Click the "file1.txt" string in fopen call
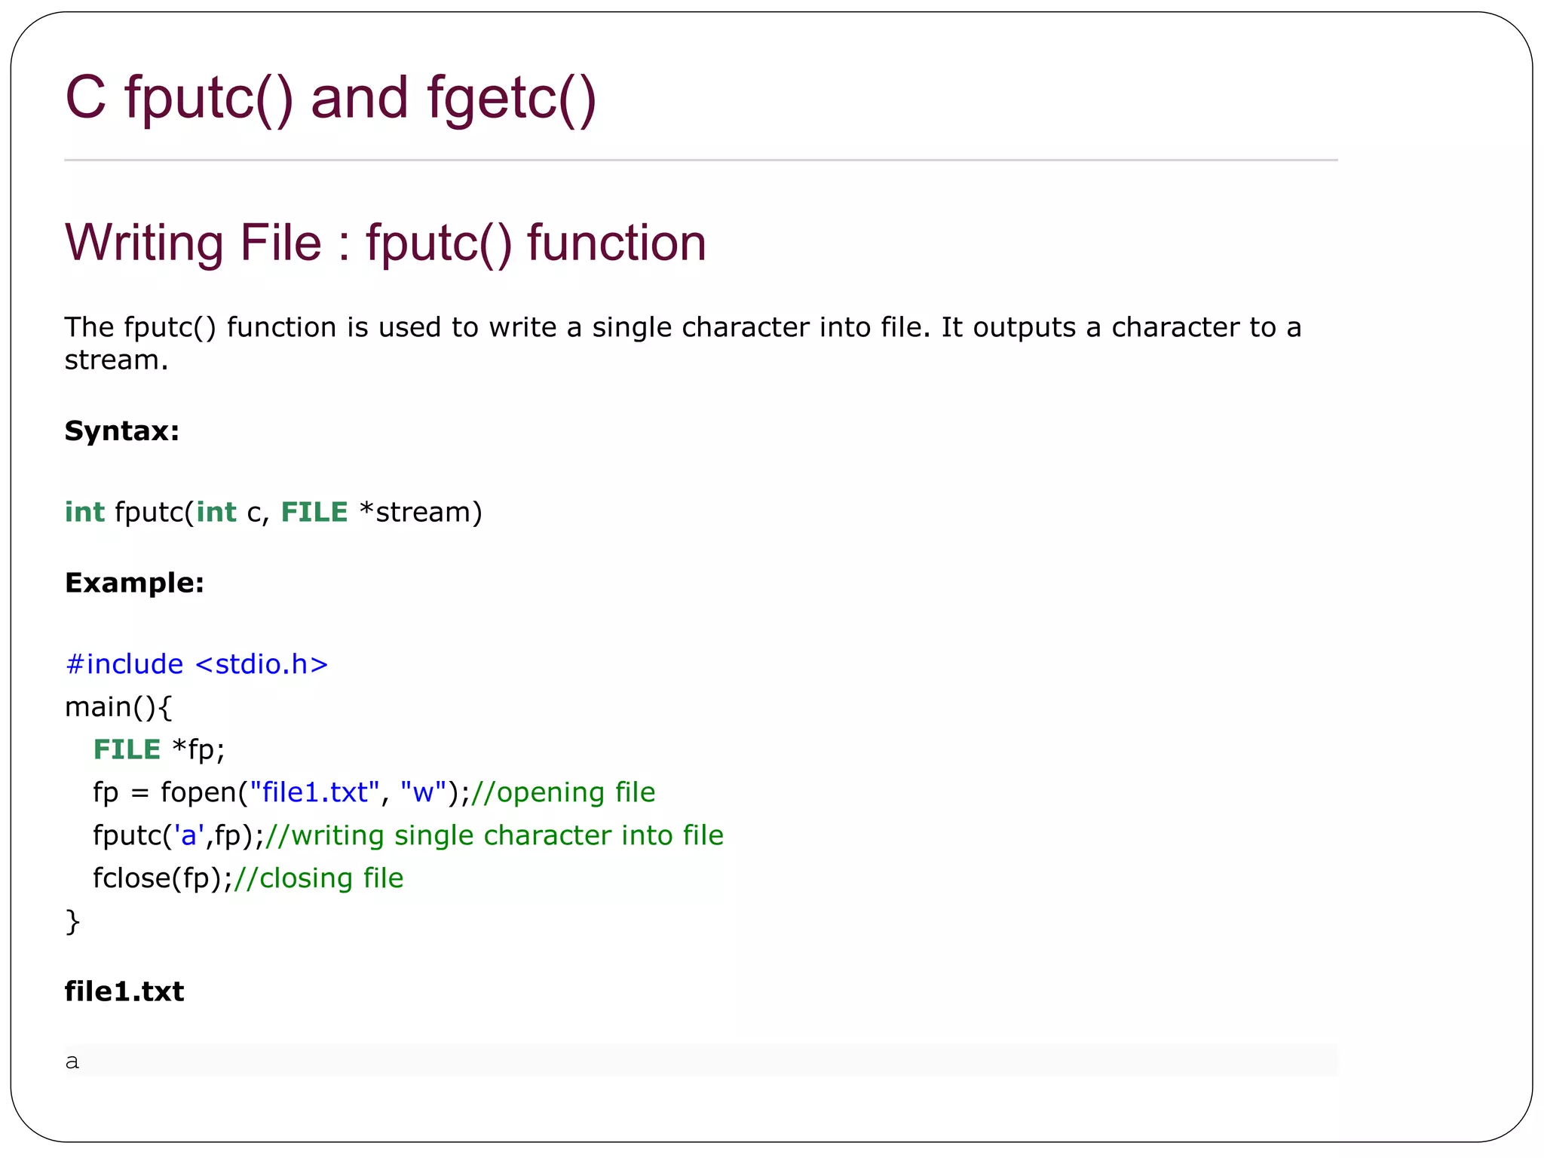 [314, 792]
